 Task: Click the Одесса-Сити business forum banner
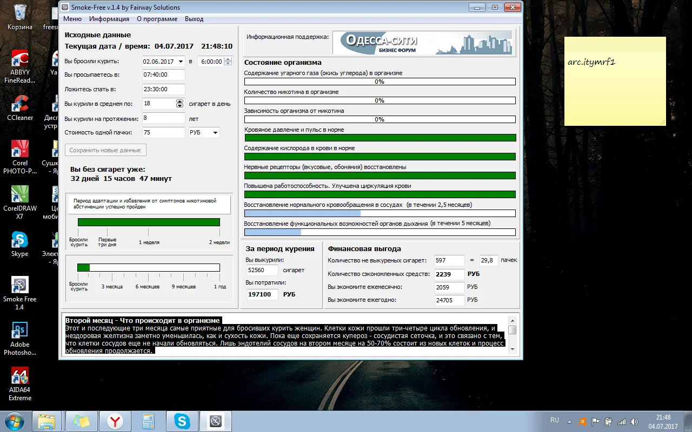point(422,43)
